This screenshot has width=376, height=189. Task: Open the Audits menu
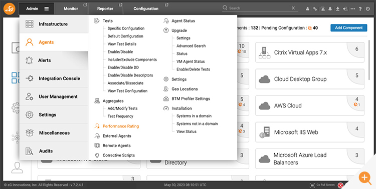(x=54, y=151)
